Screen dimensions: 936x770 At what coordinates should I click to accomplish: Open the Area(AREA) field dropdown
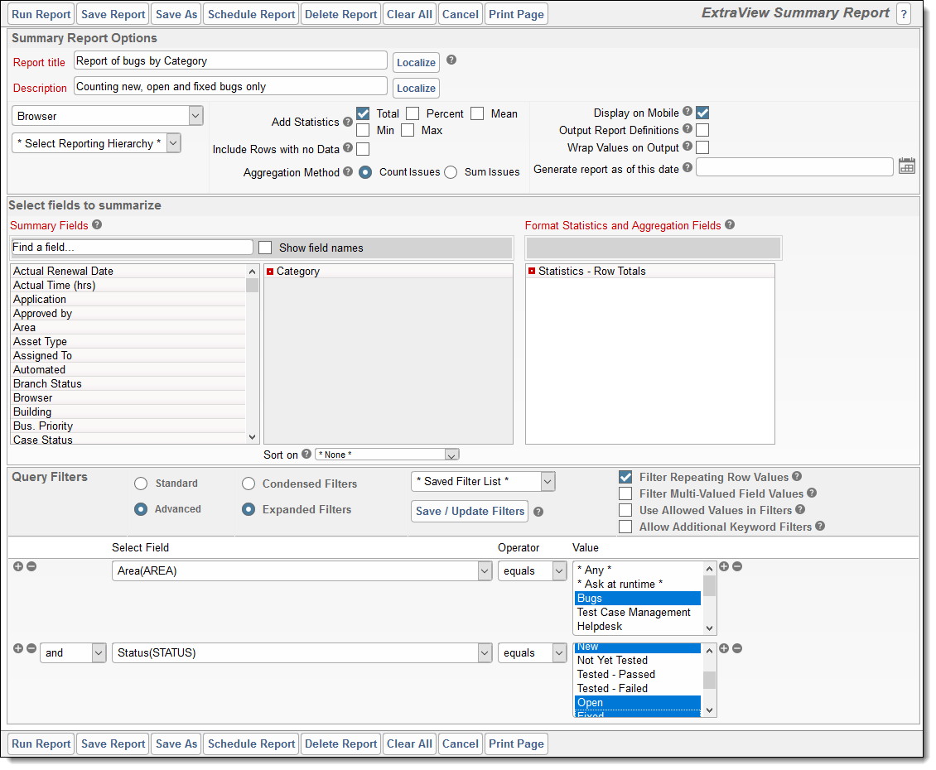click(x=302, y=570)
